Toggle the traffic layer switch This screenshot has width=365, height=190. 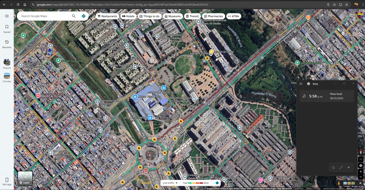tap(216, 183)
